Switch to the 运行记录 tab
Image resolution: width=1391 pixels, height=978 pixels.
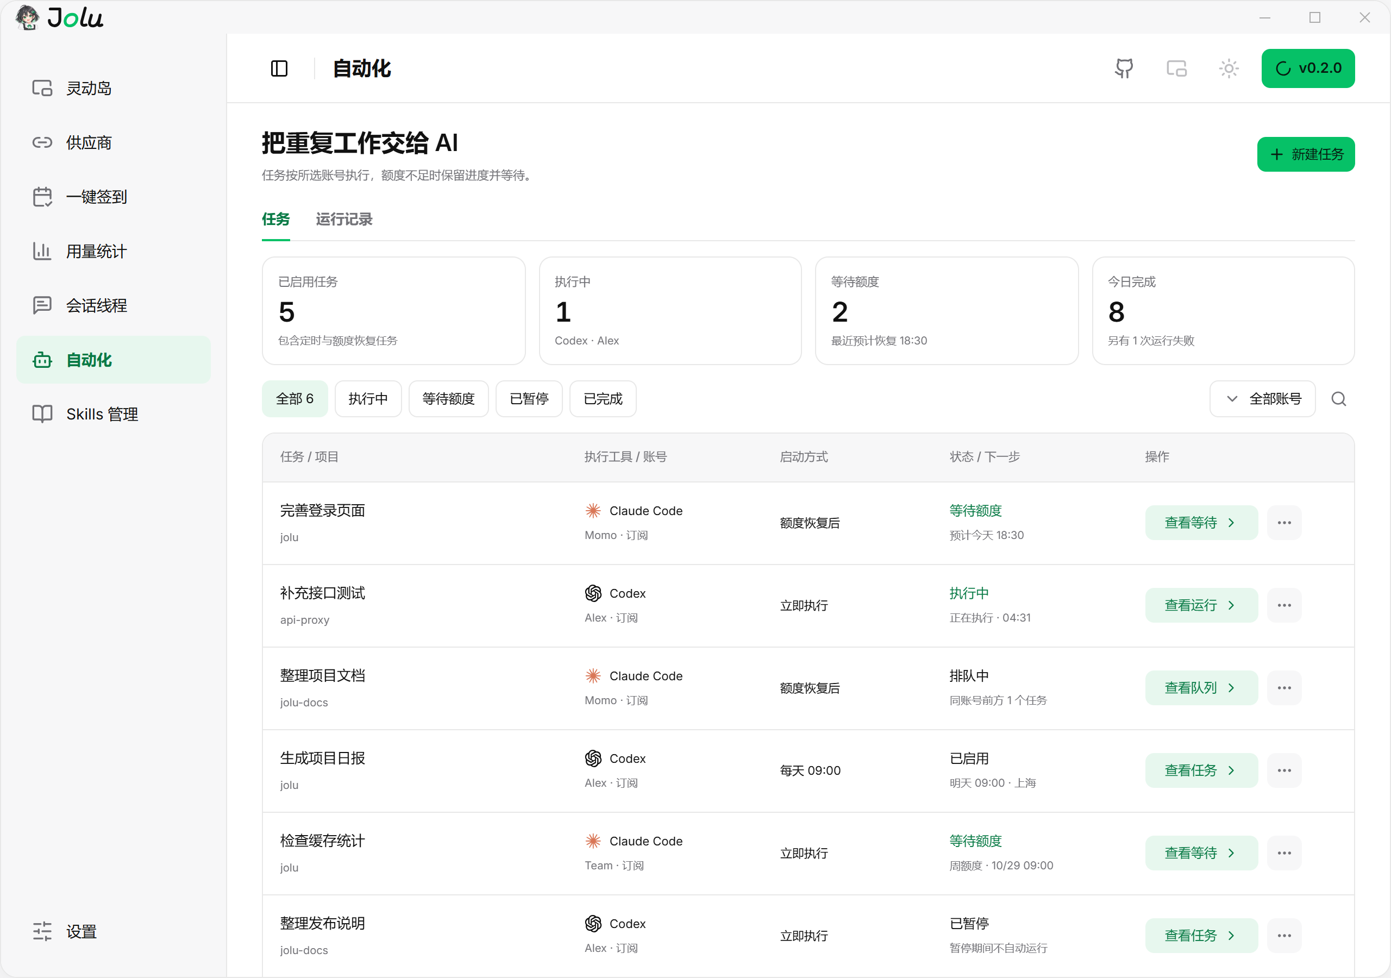344,220
